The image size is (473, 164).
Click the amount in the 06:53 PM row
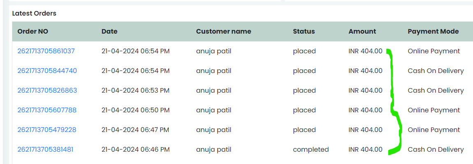[x=365, y=90]
